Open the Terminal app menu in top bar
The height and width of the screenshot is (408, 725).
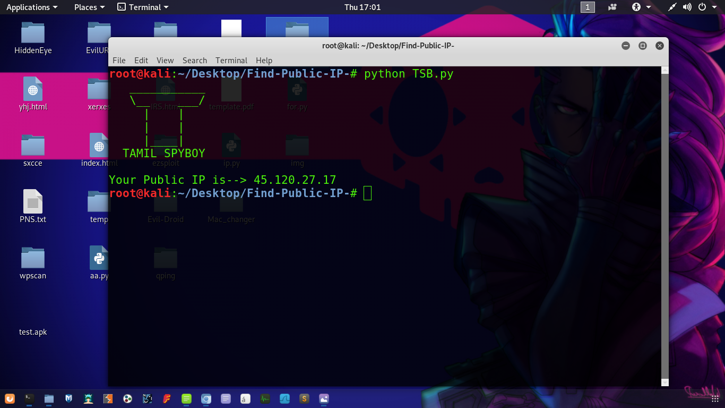[x=143, y=7]
